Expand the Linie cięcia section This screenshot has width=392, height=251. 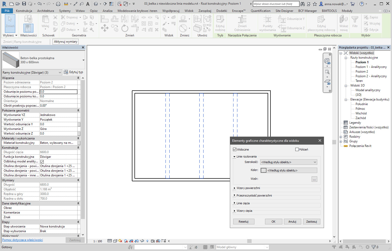pyautogui.click(x=235, y=203)
